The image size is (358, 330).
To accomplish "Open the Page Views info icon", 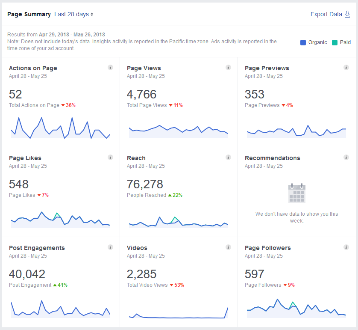I will point(228,68).
